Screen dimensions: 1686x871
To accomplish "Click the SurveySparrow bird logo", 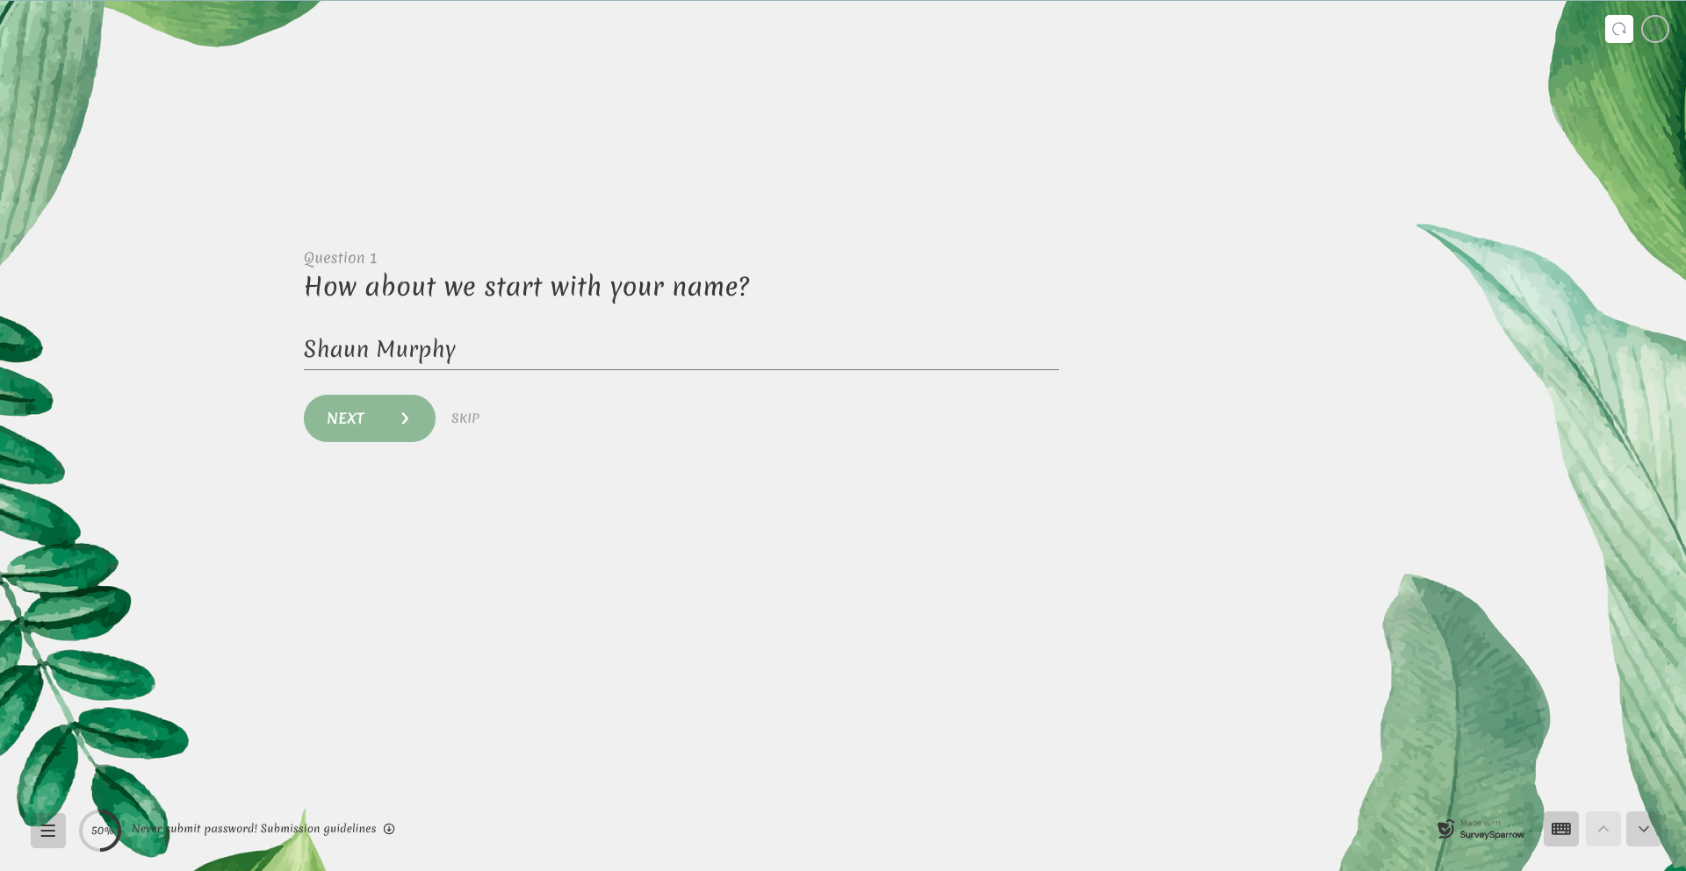I will click(x=1445, y=829).
